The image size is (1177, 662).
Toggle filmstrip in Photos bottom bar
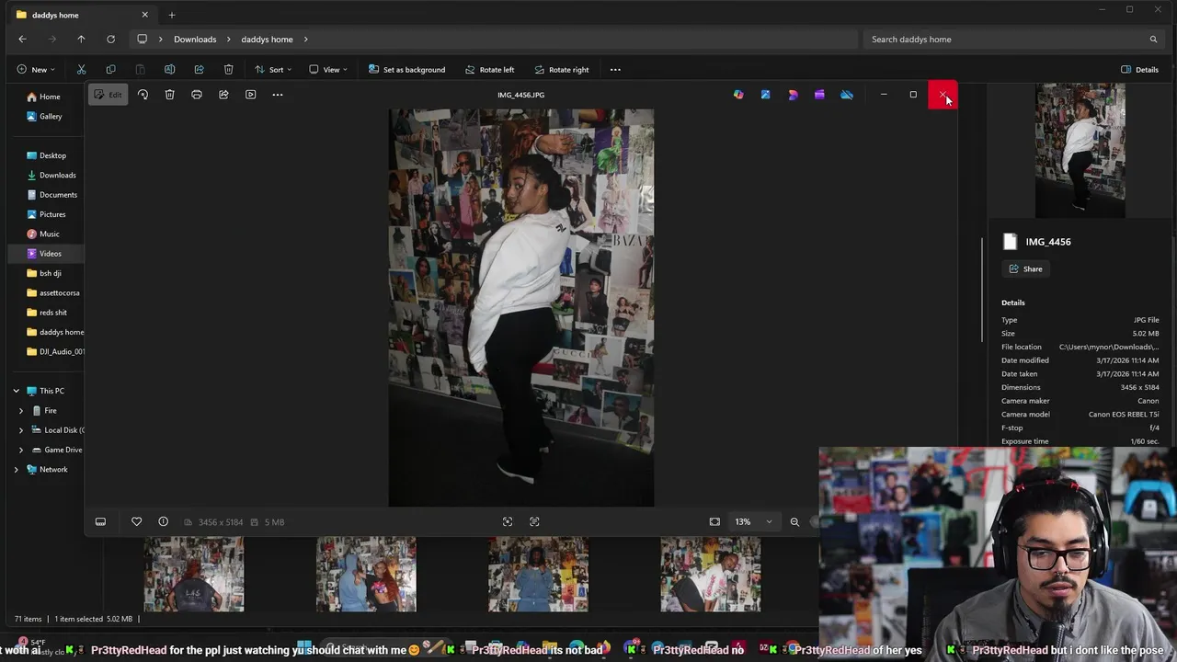pyautogui.click(x=100, y=522)
